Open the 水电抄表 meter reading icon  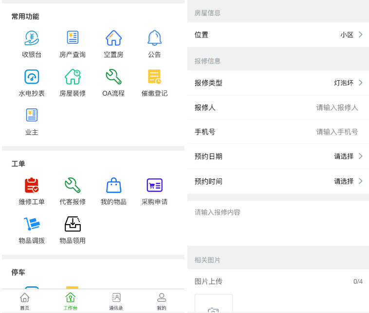tap(32, 77)
